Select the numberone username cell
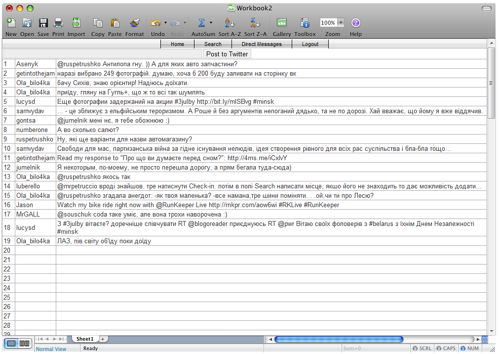499x354 pixels. (36, 130)
